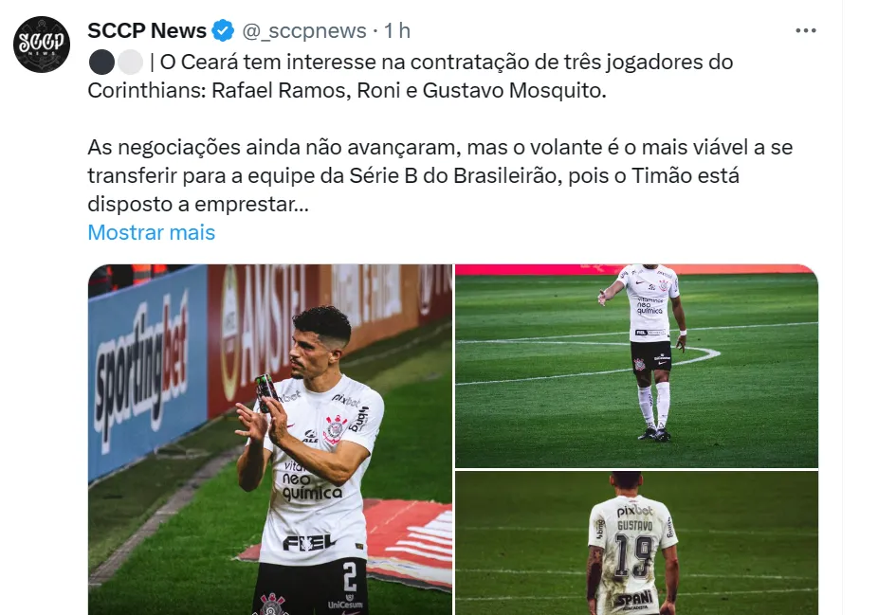This screenshot has width=878, height=615.
Task: Expand tweet with Mostrar mais
Action: [x=151, y=232]
